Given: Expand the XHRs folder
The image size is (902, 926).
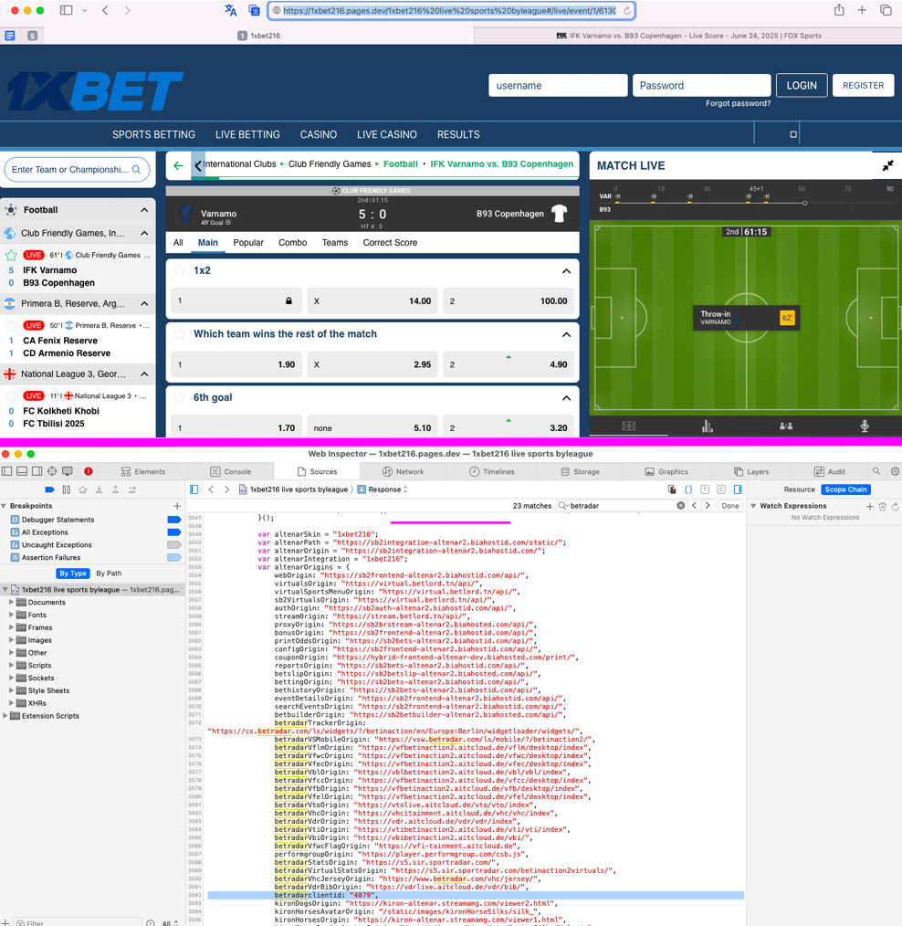Looking at the screenshot, I should pos(11,703).
